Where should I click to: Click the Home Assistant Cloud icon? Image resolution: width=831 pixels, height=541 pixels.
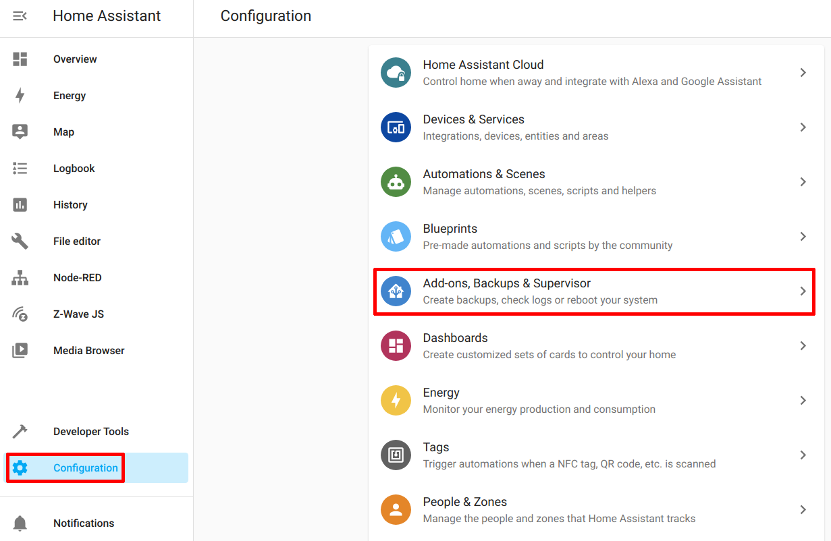coord(396,73)
